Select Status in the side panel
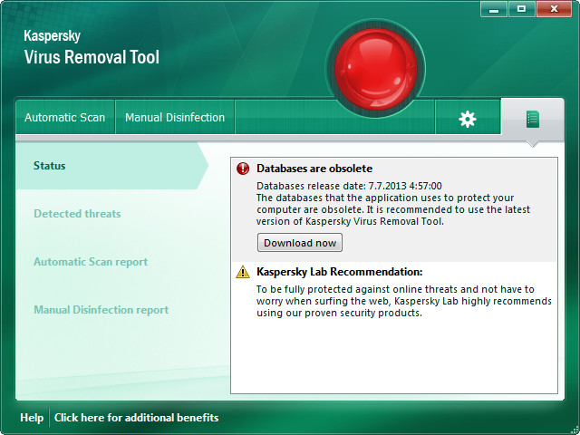 [x=111, y=166]
